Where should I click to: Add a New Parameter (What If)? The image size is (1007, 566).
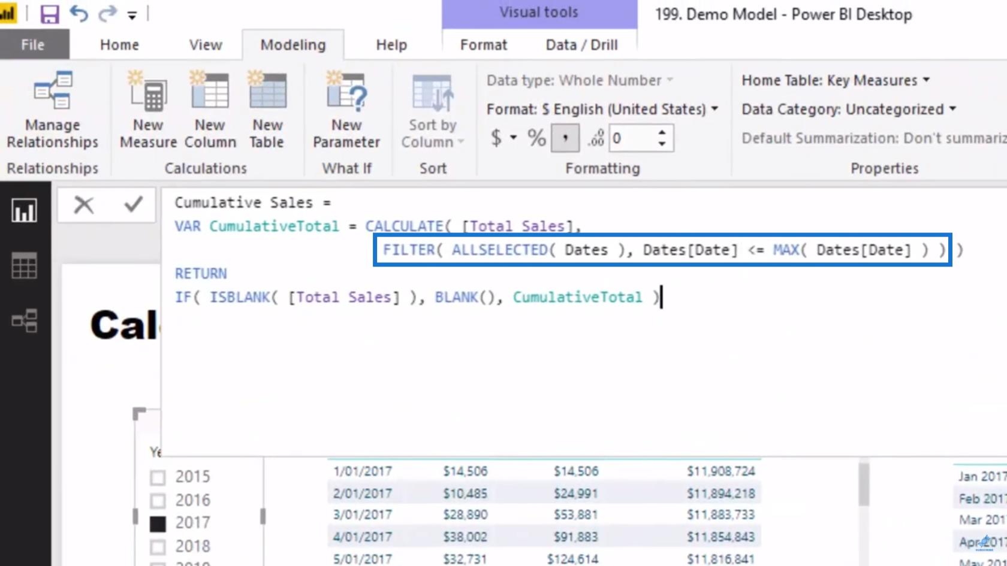click(346, 110)
